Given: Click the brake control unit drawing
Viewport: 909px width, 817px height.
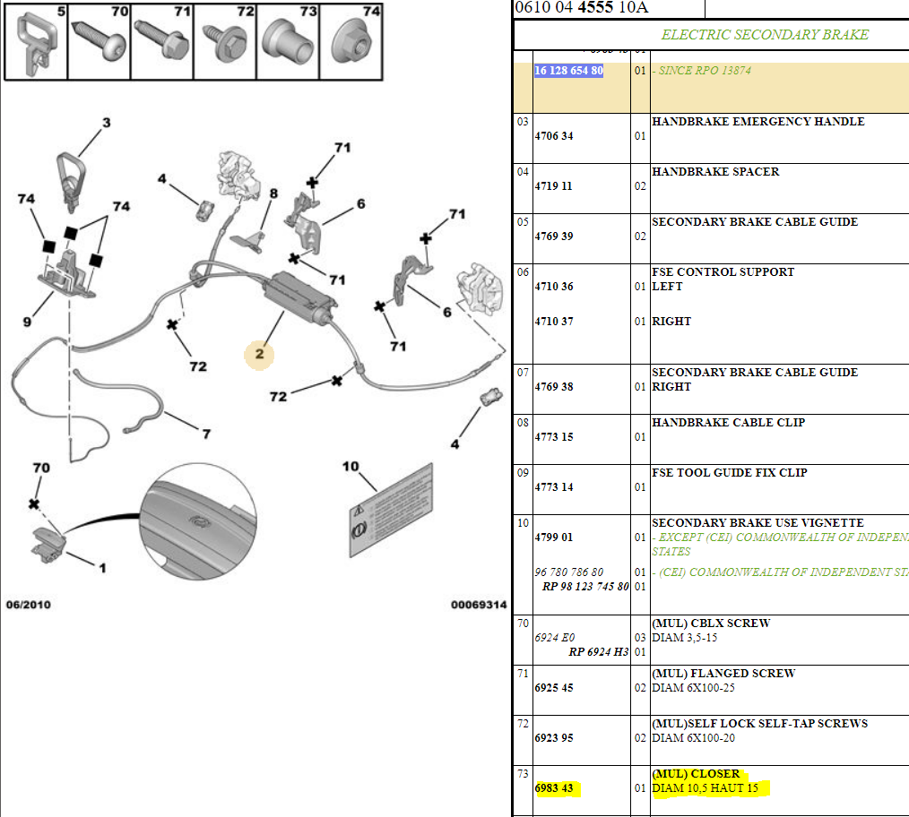Looking at the screenshot, I should tap(299, 297).
